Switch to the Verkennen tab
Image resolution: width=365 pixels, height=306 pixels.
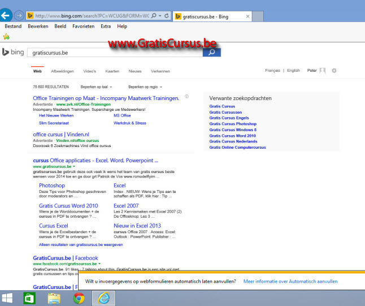(x=160, y=71)
